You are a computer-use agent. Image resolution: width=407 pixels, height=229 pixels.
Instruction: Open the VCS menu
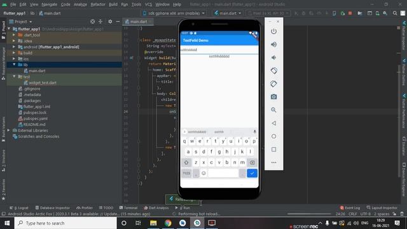(148, 4)
